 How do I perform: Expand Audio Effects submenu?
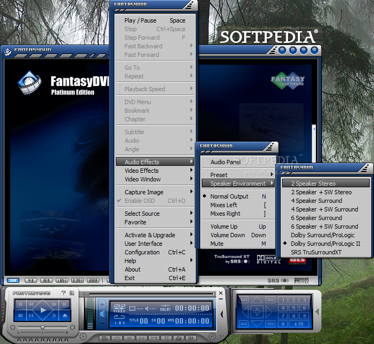(155, 162)
